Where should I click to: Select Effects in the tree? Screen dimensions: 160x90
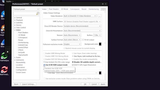21,50
